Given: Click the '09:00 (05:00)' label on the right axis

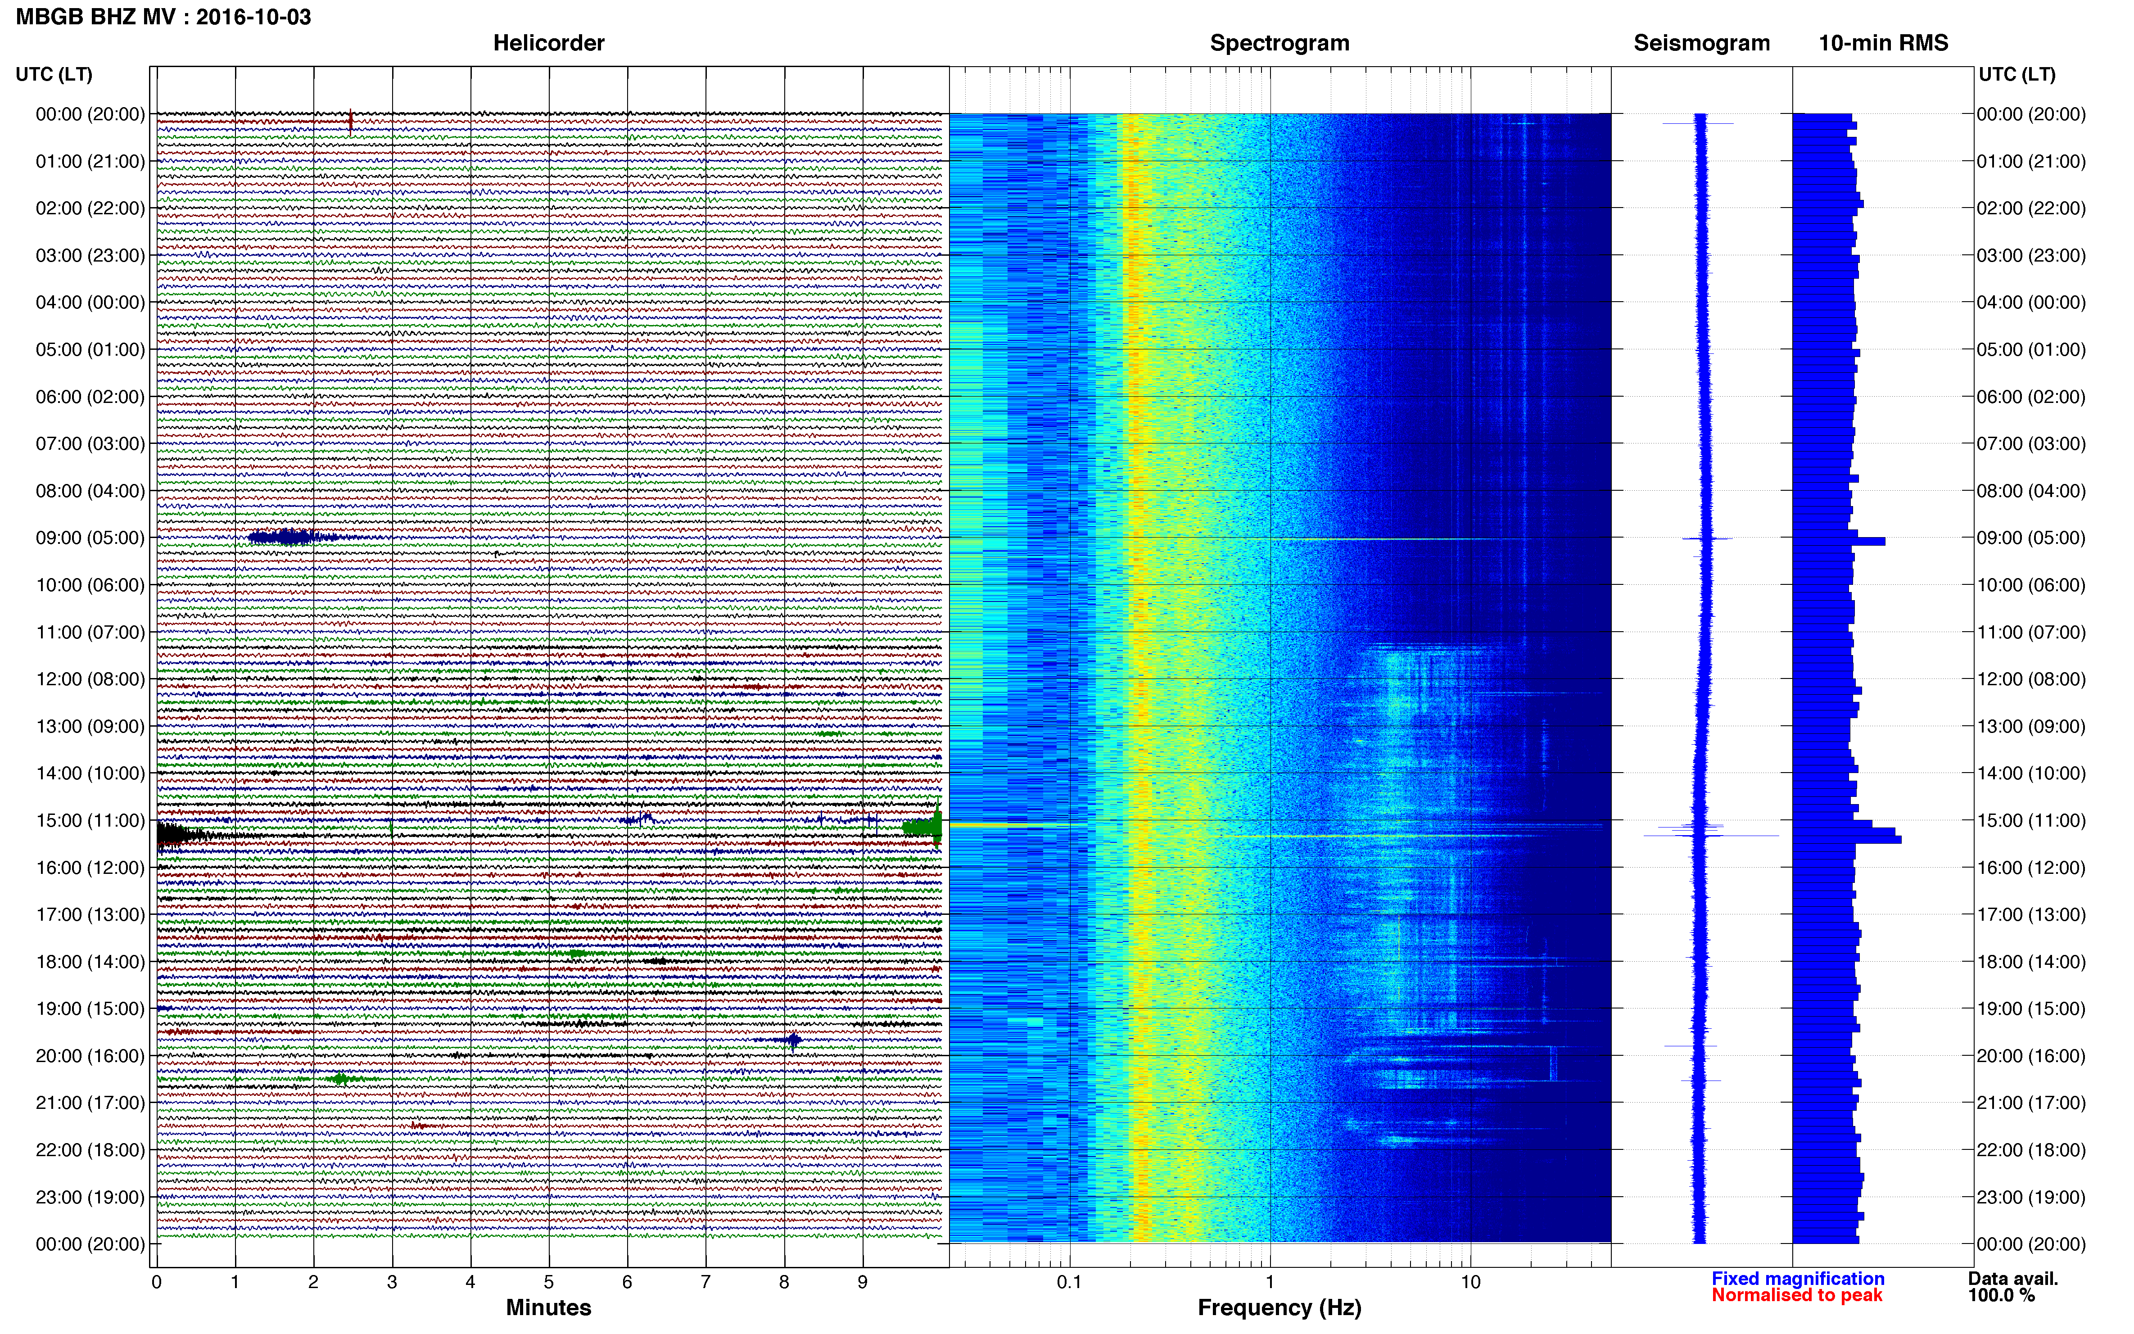Looking at the screenshot, I should pos(2031,538).
